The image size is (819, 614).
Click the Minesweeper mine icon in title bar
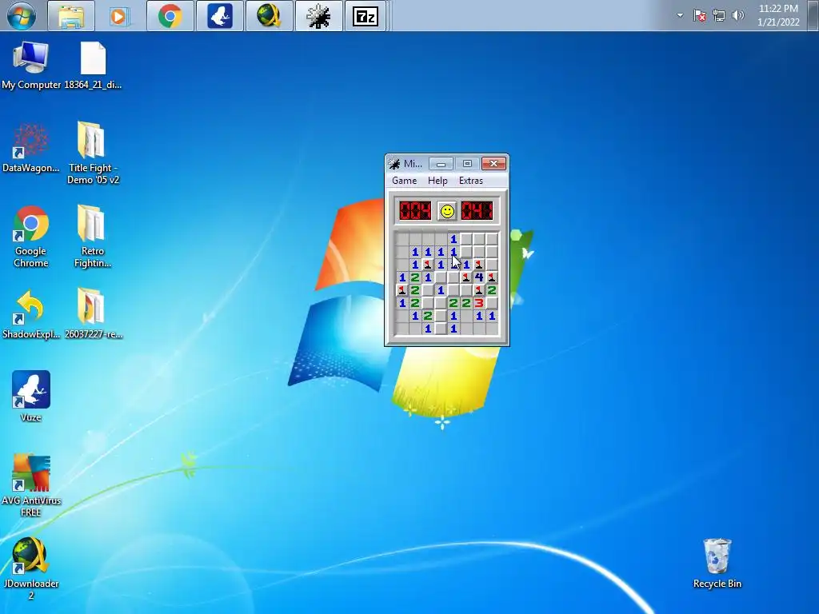(x=394, y=164)
